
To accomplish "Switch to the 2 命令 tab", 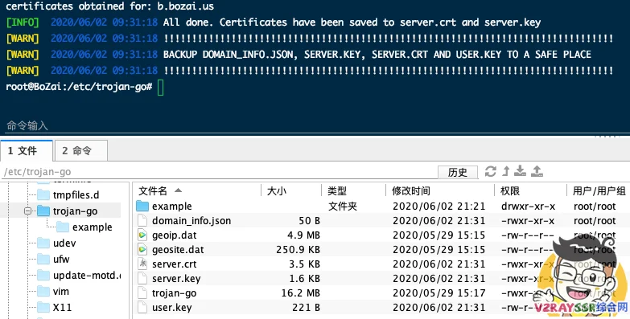I will 80,151.
